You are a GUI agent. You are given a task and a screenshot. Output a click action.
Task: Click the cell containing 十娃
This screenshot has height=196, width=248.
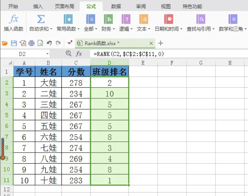pyautogui.click(x=48, y=180)
